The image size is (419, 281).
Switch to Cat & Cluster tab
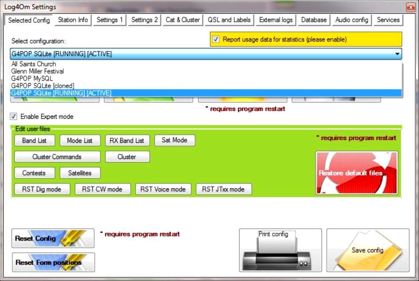point(183,20)
